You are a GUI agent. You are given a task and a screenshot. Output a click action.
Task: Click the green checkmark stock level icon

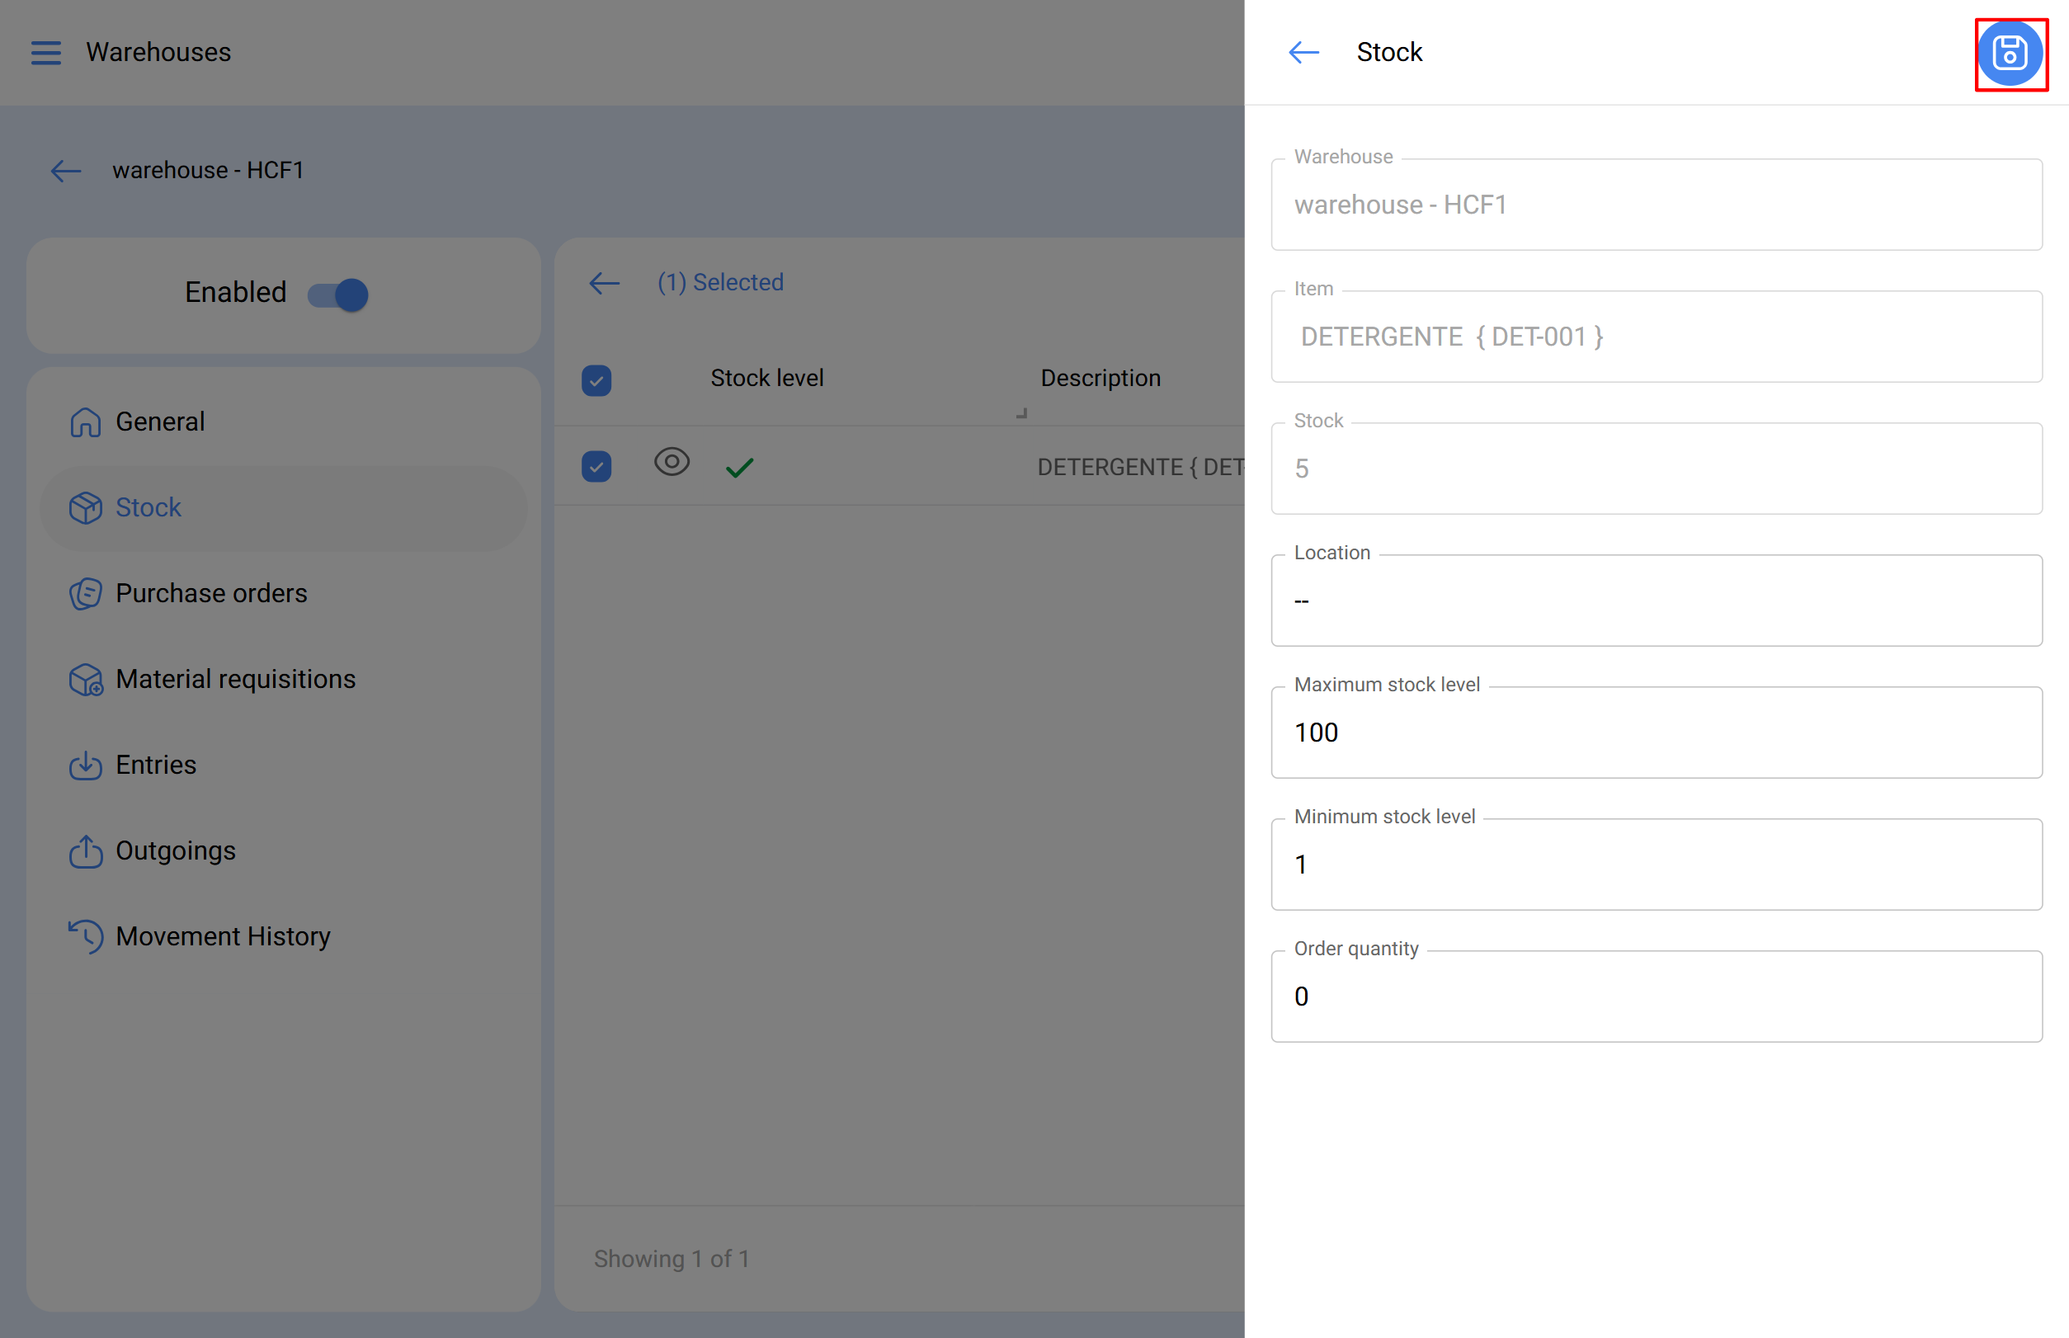pyautogui.click(x=738, y=468)
